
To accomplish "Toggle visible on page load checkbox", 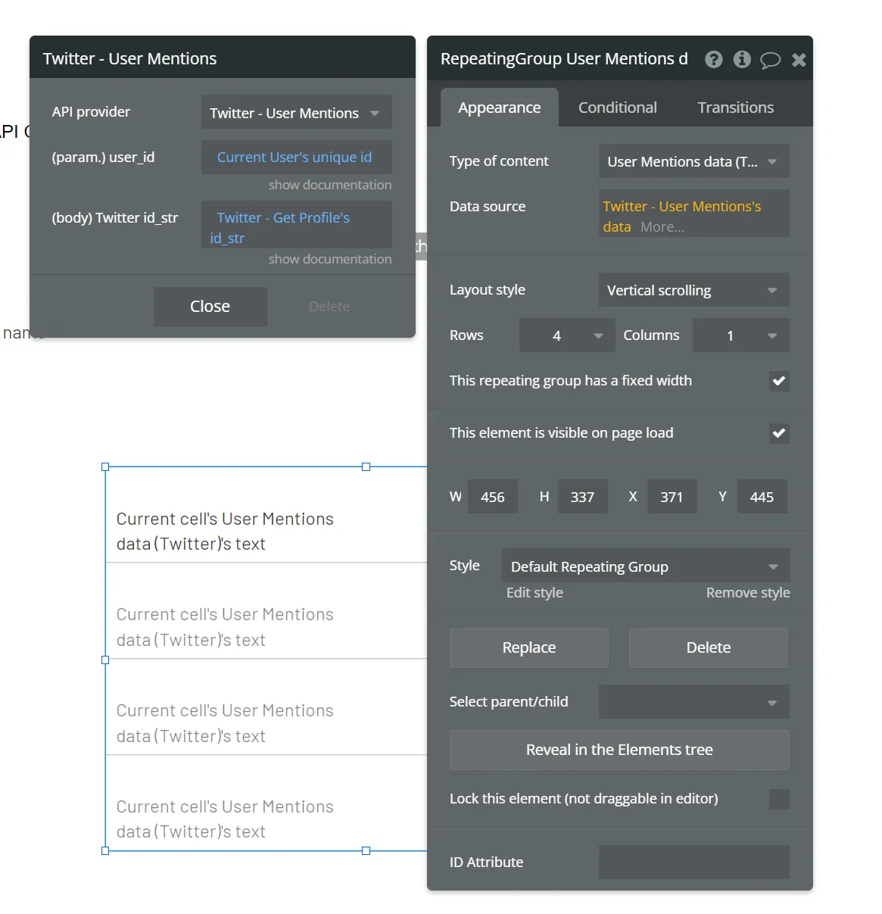I will pyautogui.click(x=779, y=433).
